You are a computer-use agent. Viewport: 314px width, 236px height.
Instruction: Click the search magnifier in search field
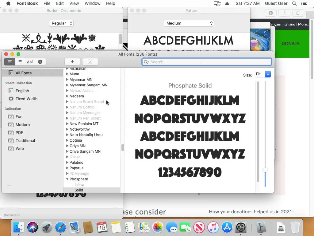point(146,62)
